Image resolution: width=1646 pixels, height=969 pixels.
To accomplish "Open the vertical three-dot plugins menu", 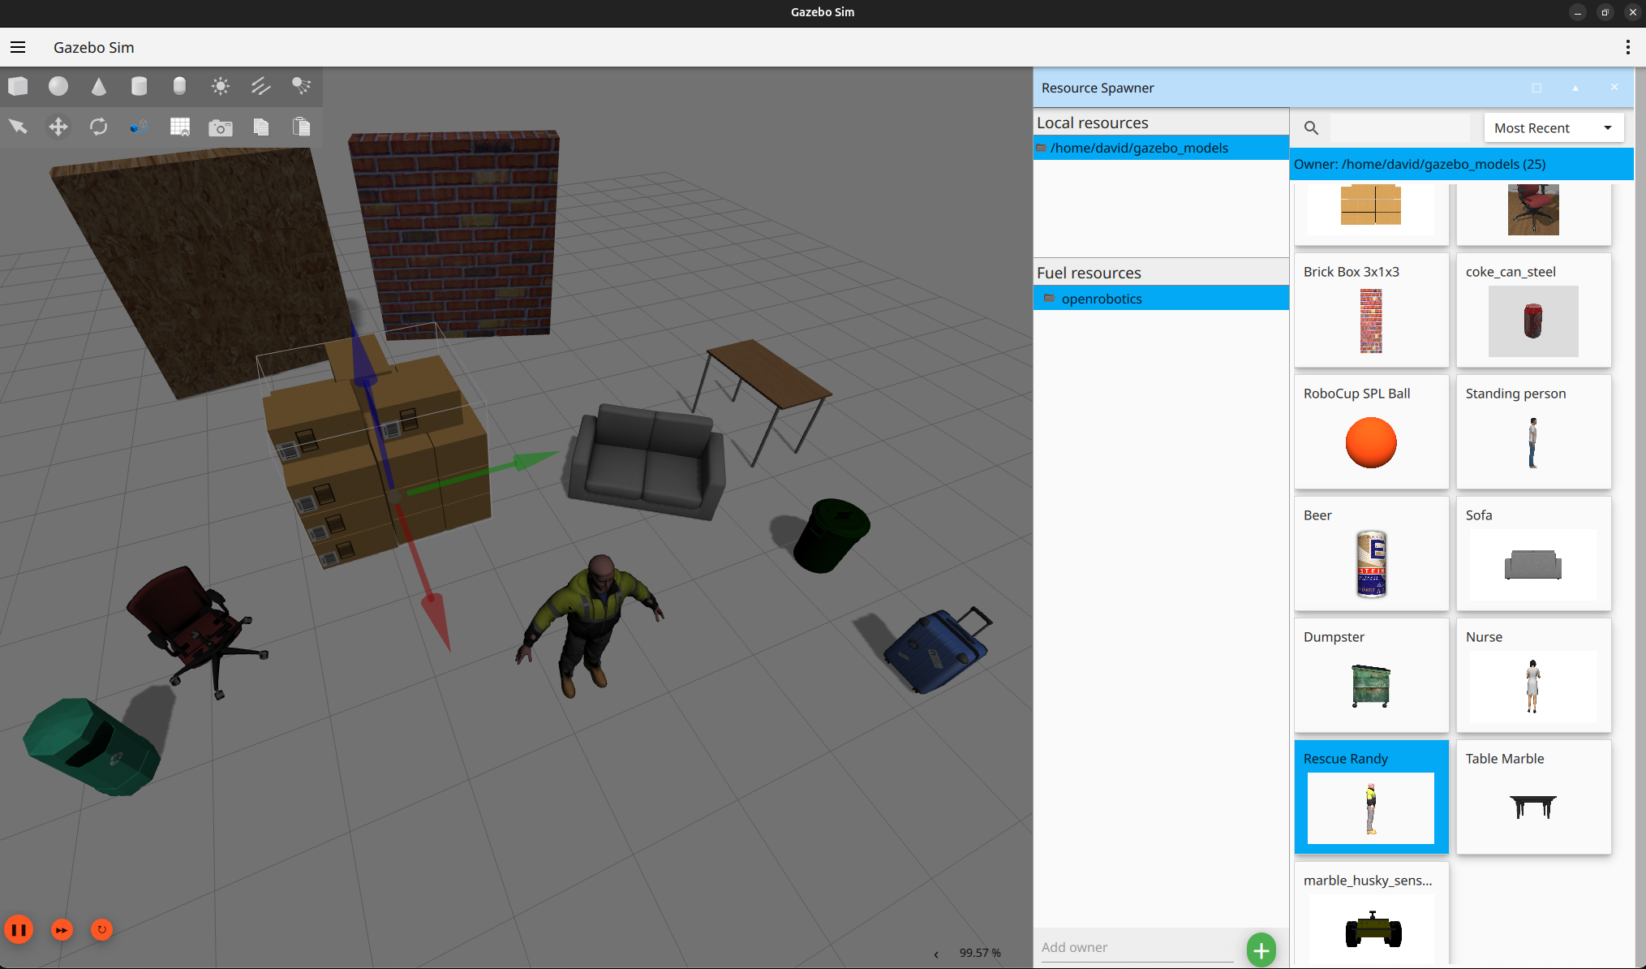I will click(x=1627, y=47).
